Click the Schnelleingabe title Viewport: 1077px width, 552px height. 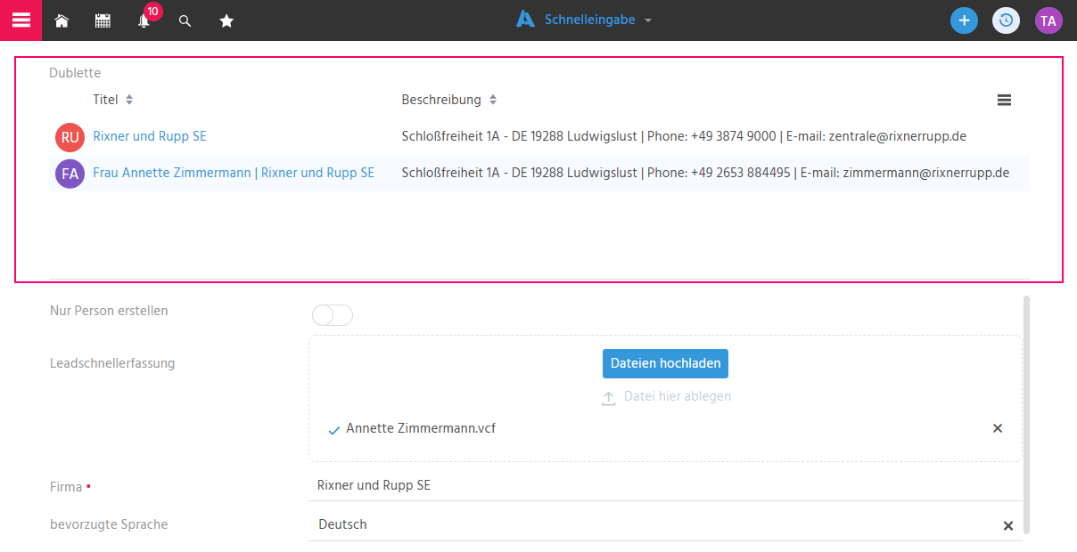pyautogui.click(x=589, y=20)
